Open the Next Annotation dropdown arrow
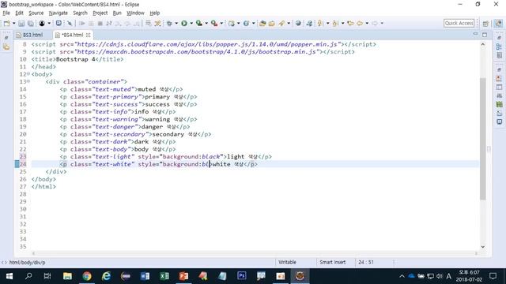The image size is (506, 284). coord(327,23)
